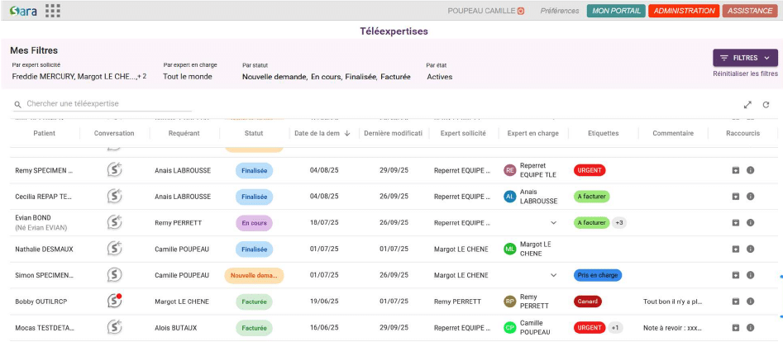Click Réinitialiser les filtres link

(x=745, y=74)
